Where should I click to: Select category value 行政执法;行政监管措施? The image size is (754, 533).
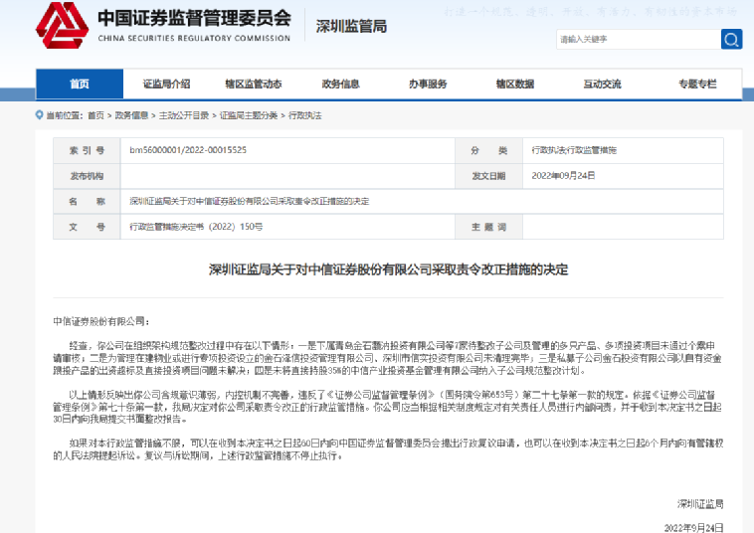(x=574, y=150)
